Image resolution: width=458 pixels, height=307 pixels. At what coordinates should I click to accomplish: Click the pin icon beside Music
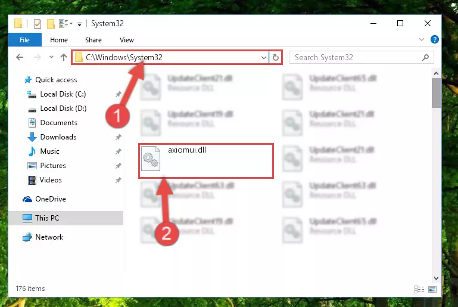pos(119,151)
